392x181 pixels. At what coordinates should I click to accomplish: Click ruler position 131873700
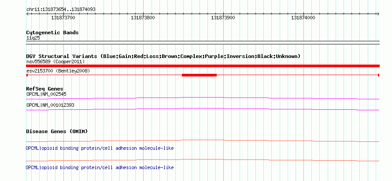point(63,18)
